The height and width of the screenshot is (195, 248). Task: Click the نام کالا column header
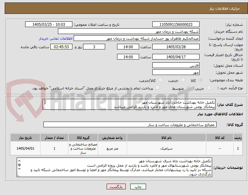click(x=166, y=138)
